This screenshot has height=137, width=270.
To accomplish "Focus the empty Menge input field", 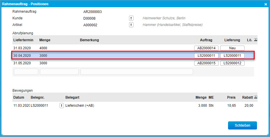I will (x=59, y=72).
